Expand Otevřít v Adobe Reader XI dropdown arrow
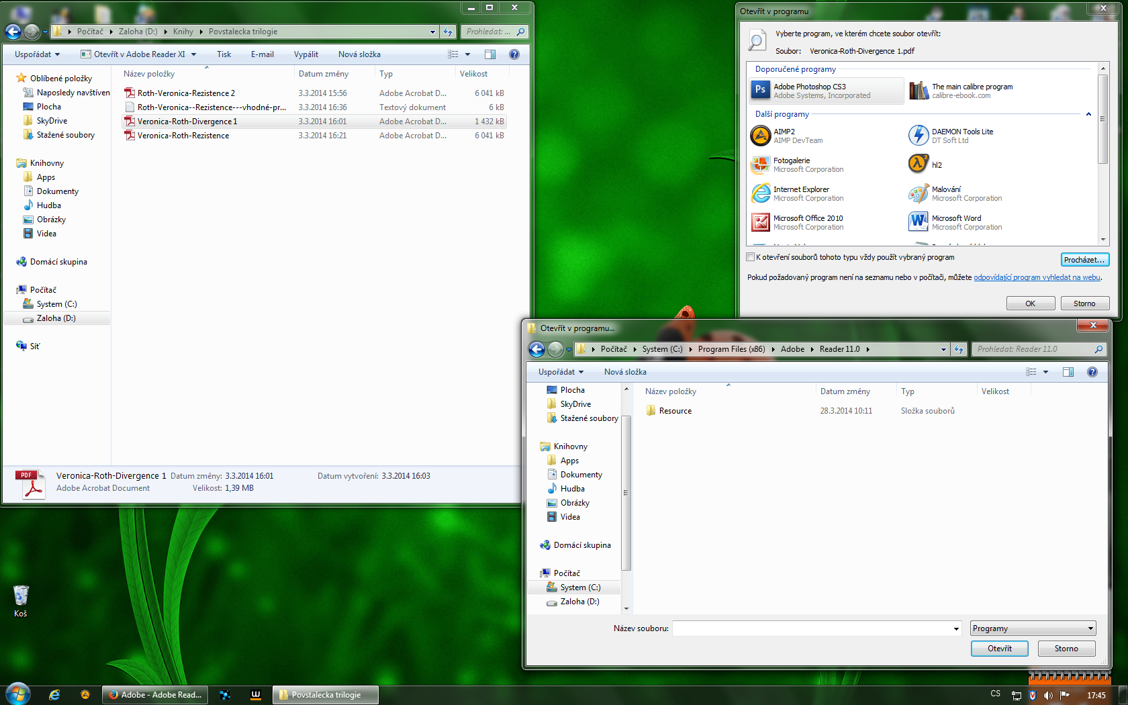This screenshot has width=1128, height=705. [x=194, y=54]
